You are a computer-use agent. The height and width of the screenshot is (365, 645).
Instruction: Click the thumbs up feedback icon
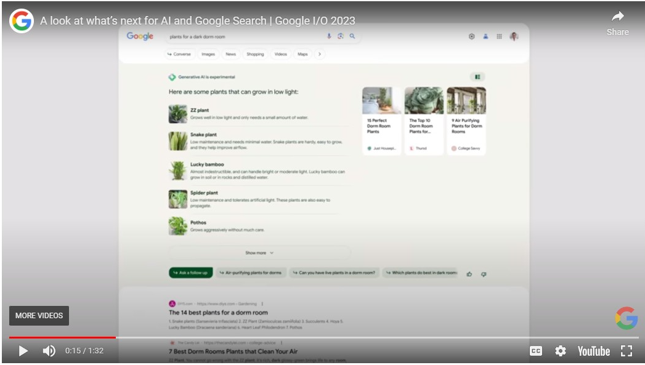tap(469, 274)
